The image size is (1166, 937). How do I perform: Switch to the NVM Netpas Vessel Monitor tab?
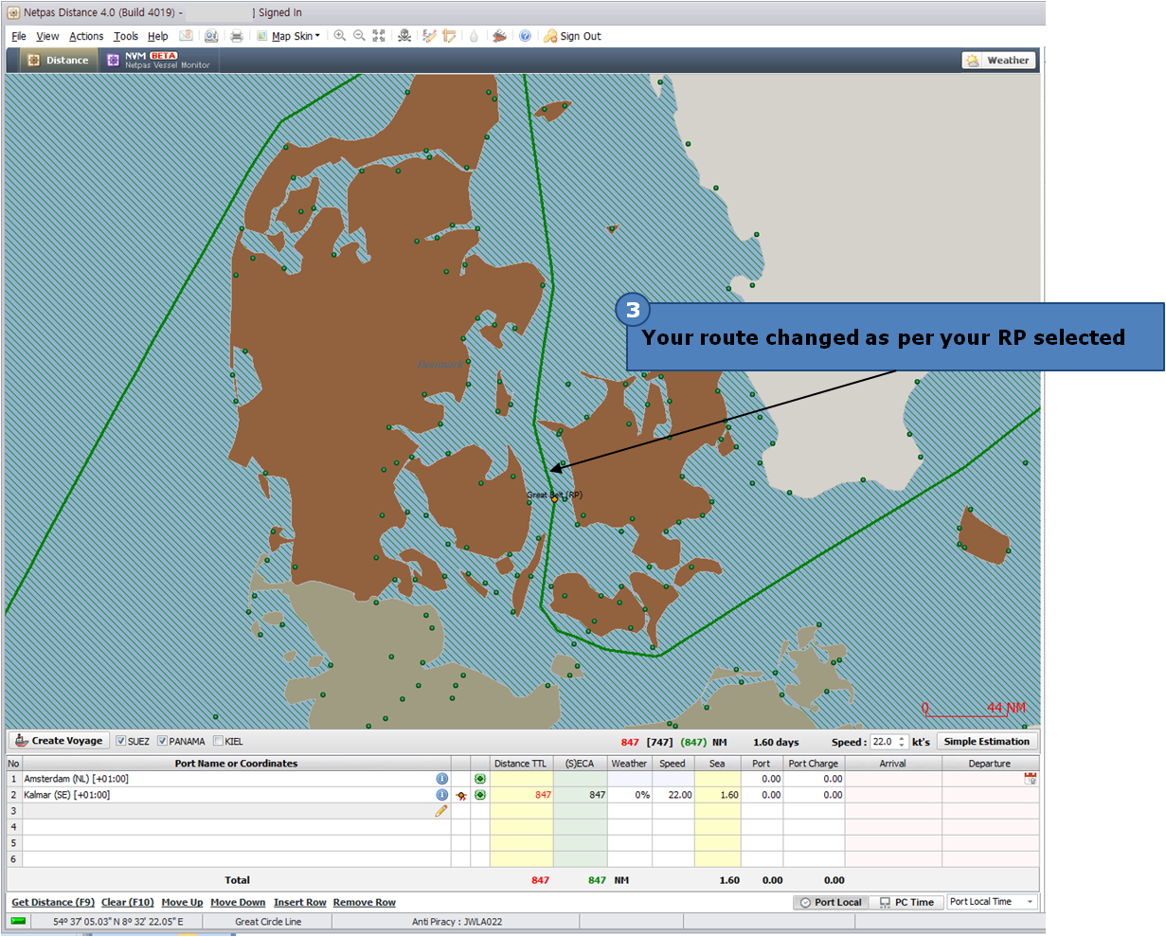click(x=158, y=60)
